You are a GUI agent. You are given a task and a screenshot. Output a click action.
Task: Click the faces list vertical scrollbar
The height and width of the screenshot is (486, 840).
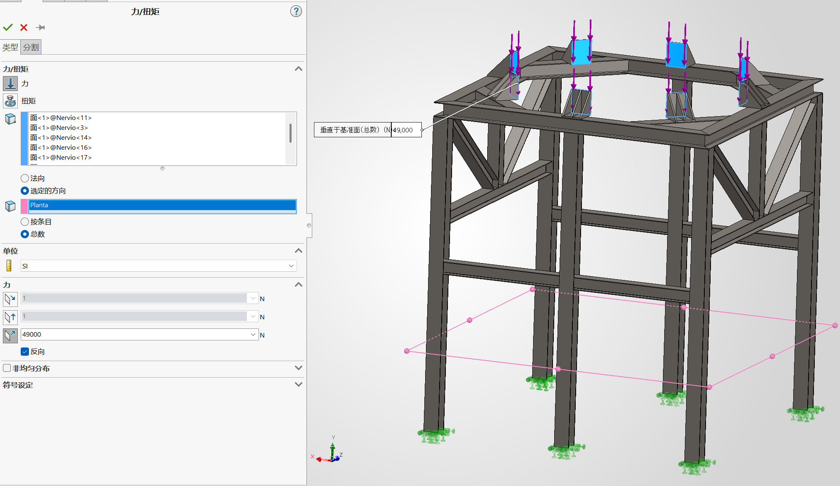(291, 134)
